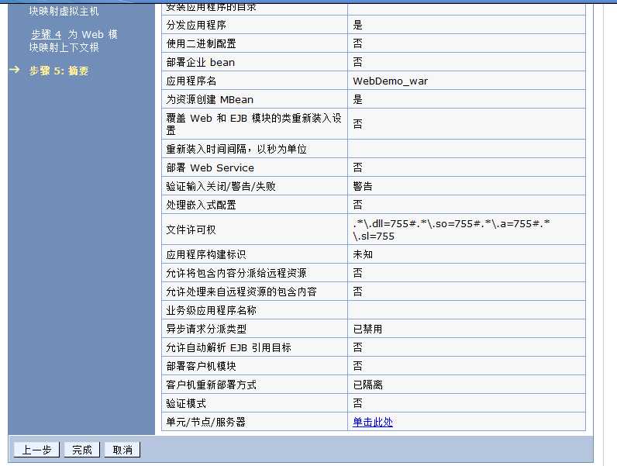Click the 允许自动解析 EJB 引用目标 label
This screenshot has height=466, width=617.
click(x=228, y=347)
